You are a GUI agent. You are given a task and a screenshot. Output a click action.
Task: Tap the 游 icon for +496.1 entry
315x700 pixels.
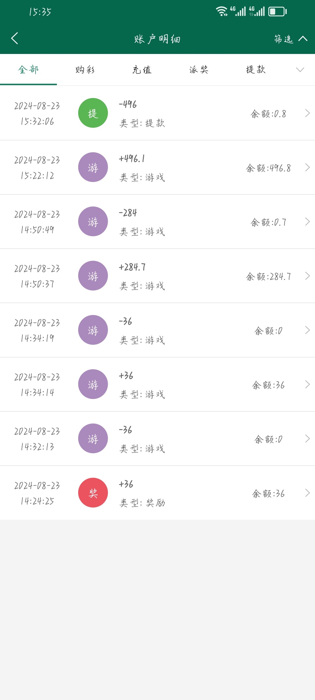(x=93, y=167)
